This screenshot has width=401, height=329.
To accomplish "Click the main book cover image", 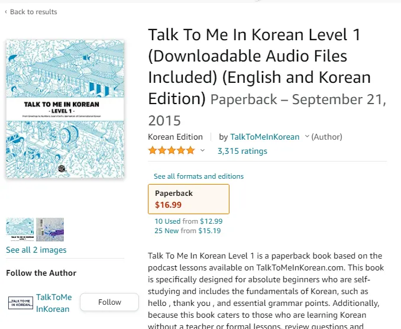I will (x=65, y=109).
